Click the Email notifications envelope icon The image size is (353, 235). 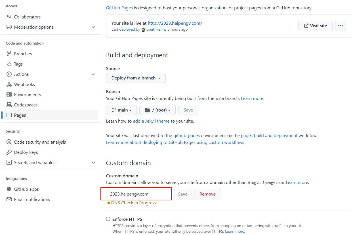coord(9,199)
